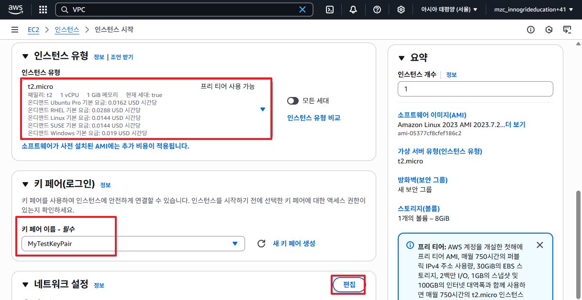Open the software image AMI summary link
Image resolution: width=582 pixels, height=300 pixels.
(432, 115)
